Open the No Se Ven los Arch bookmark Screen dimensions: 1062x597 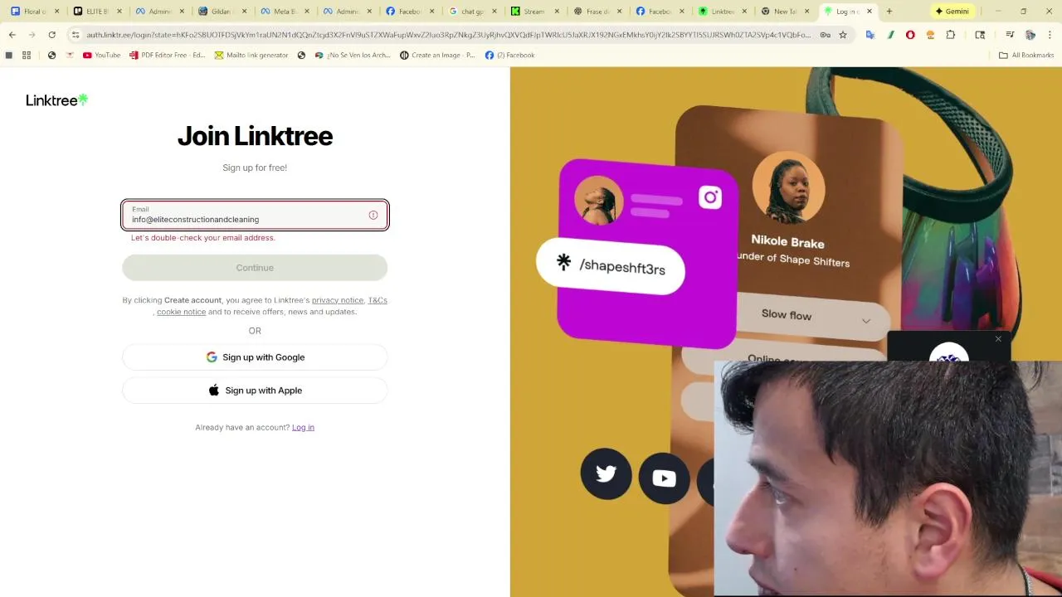tap(353, 56)
